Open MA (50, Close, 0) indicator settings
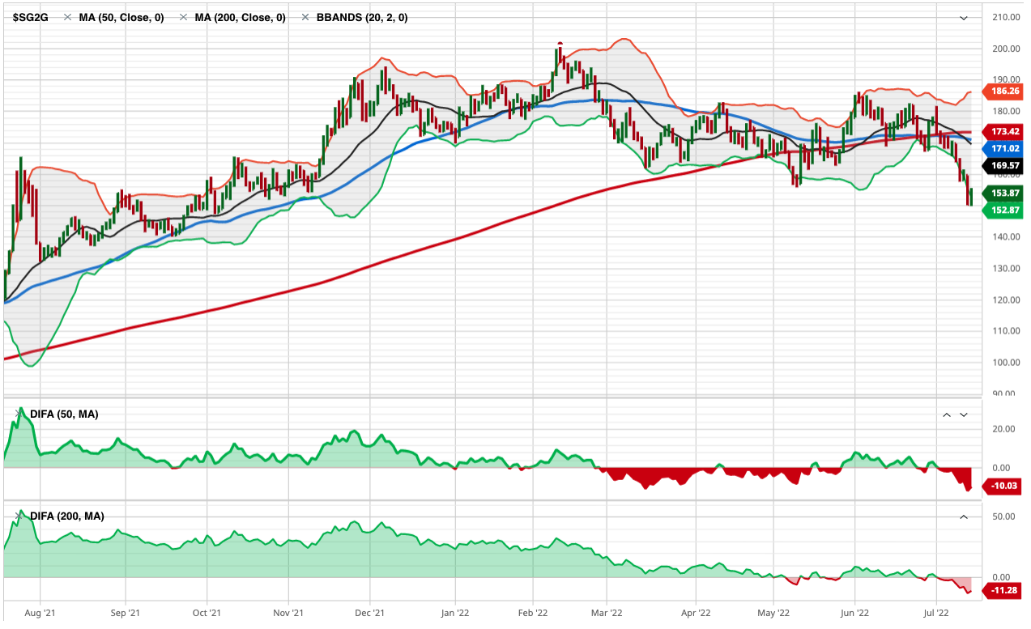Screen dimensions: 1031x629 point(121,17)
